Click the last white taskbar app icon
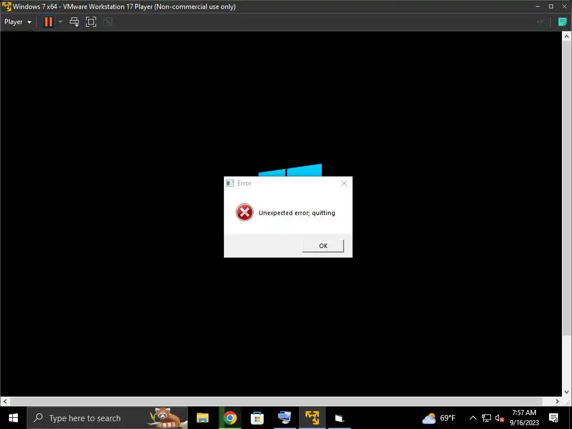 (x=340, y=418)
